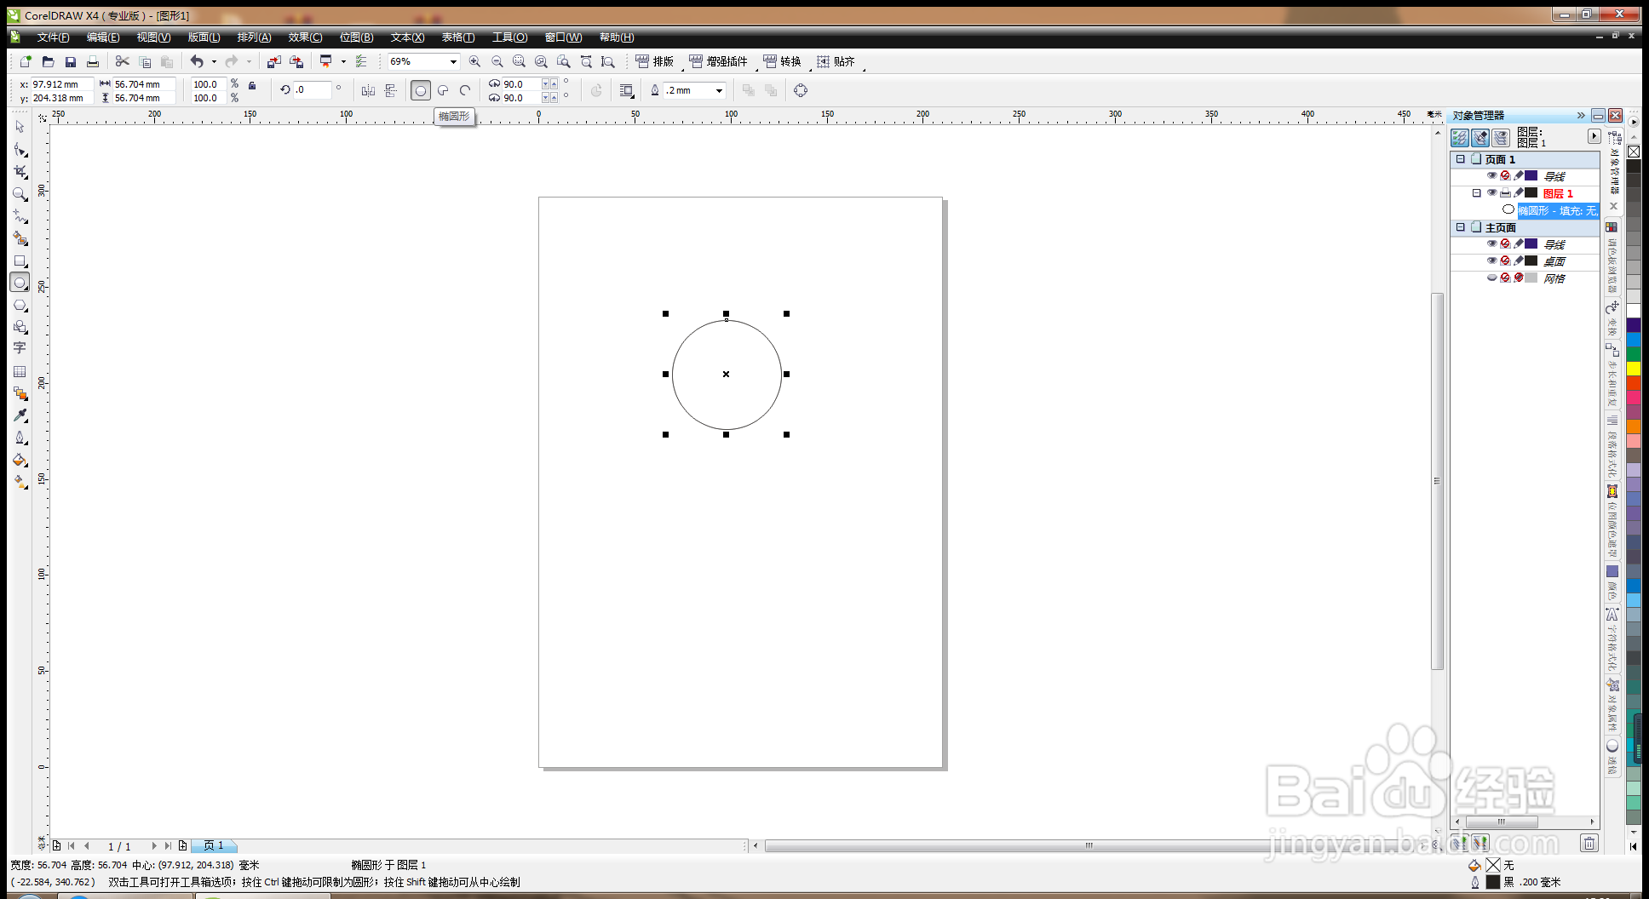Select the Freehand drawing tool

20,216
